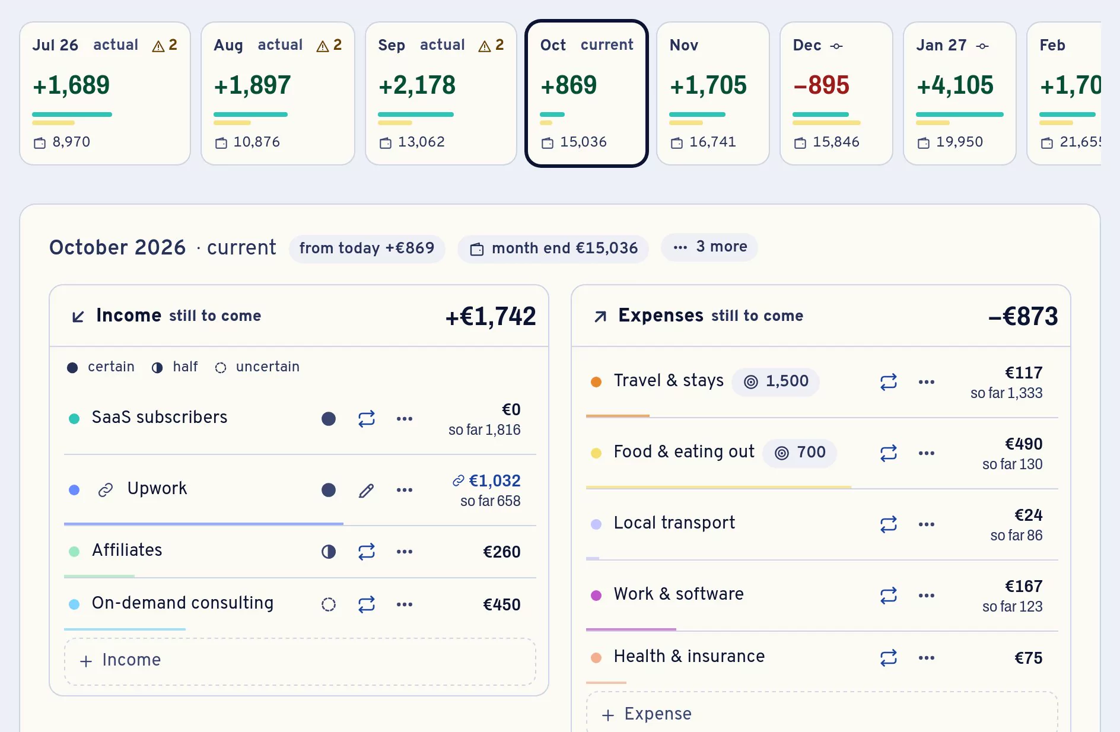Click the recurring icon on Affiliates row
Screen dimensions: 1120x732
point(367,552)
